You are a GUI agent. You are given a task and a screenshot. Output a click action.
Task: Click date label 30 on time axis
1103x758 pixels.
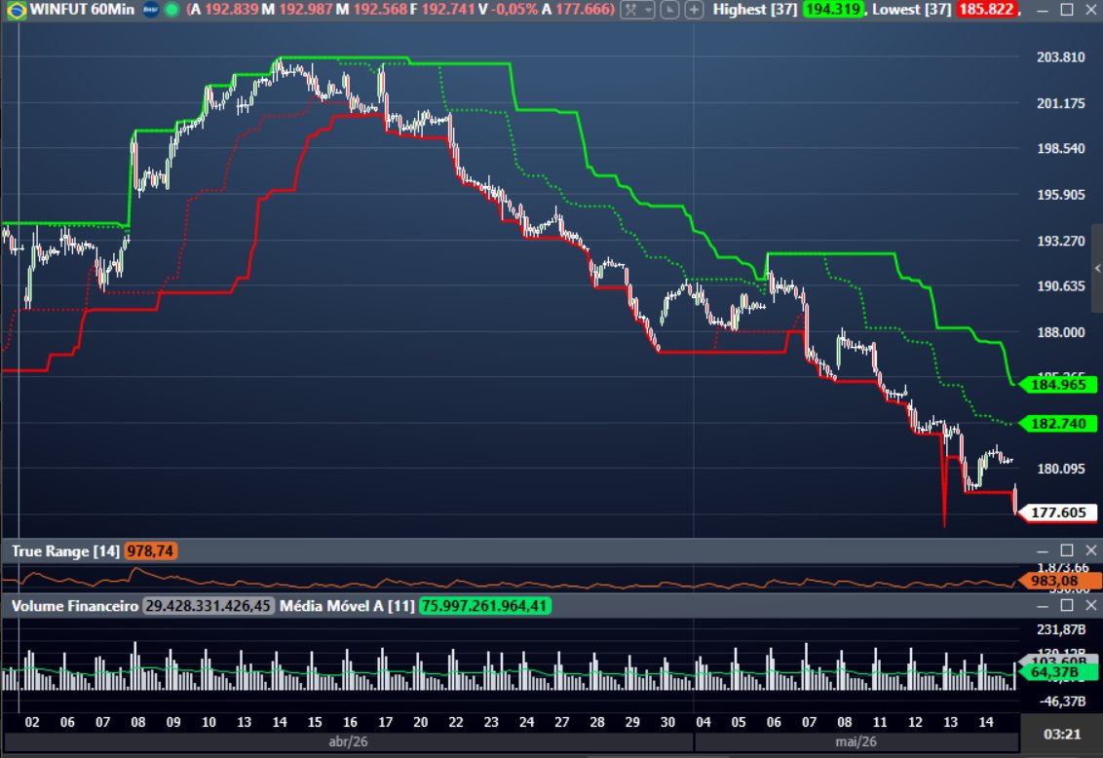tap(667, 722)
